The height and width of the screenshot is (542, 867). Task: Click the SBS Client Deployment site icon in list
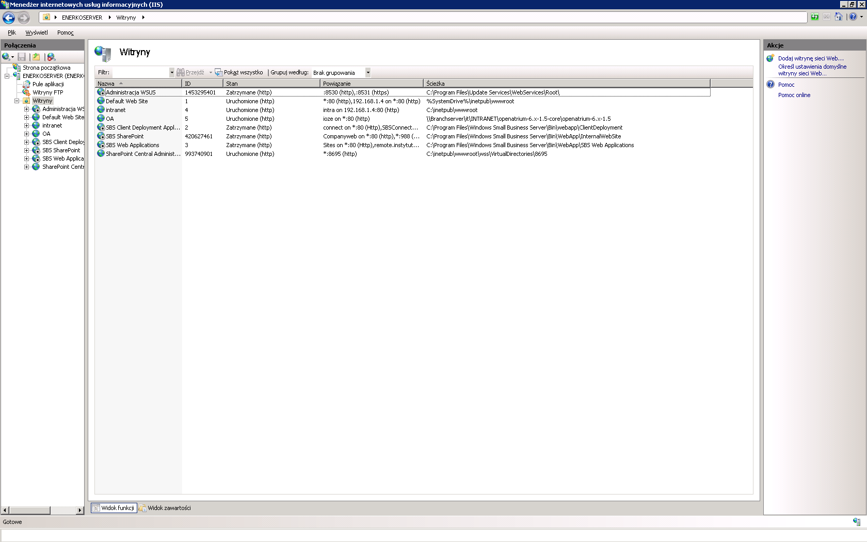101,127
